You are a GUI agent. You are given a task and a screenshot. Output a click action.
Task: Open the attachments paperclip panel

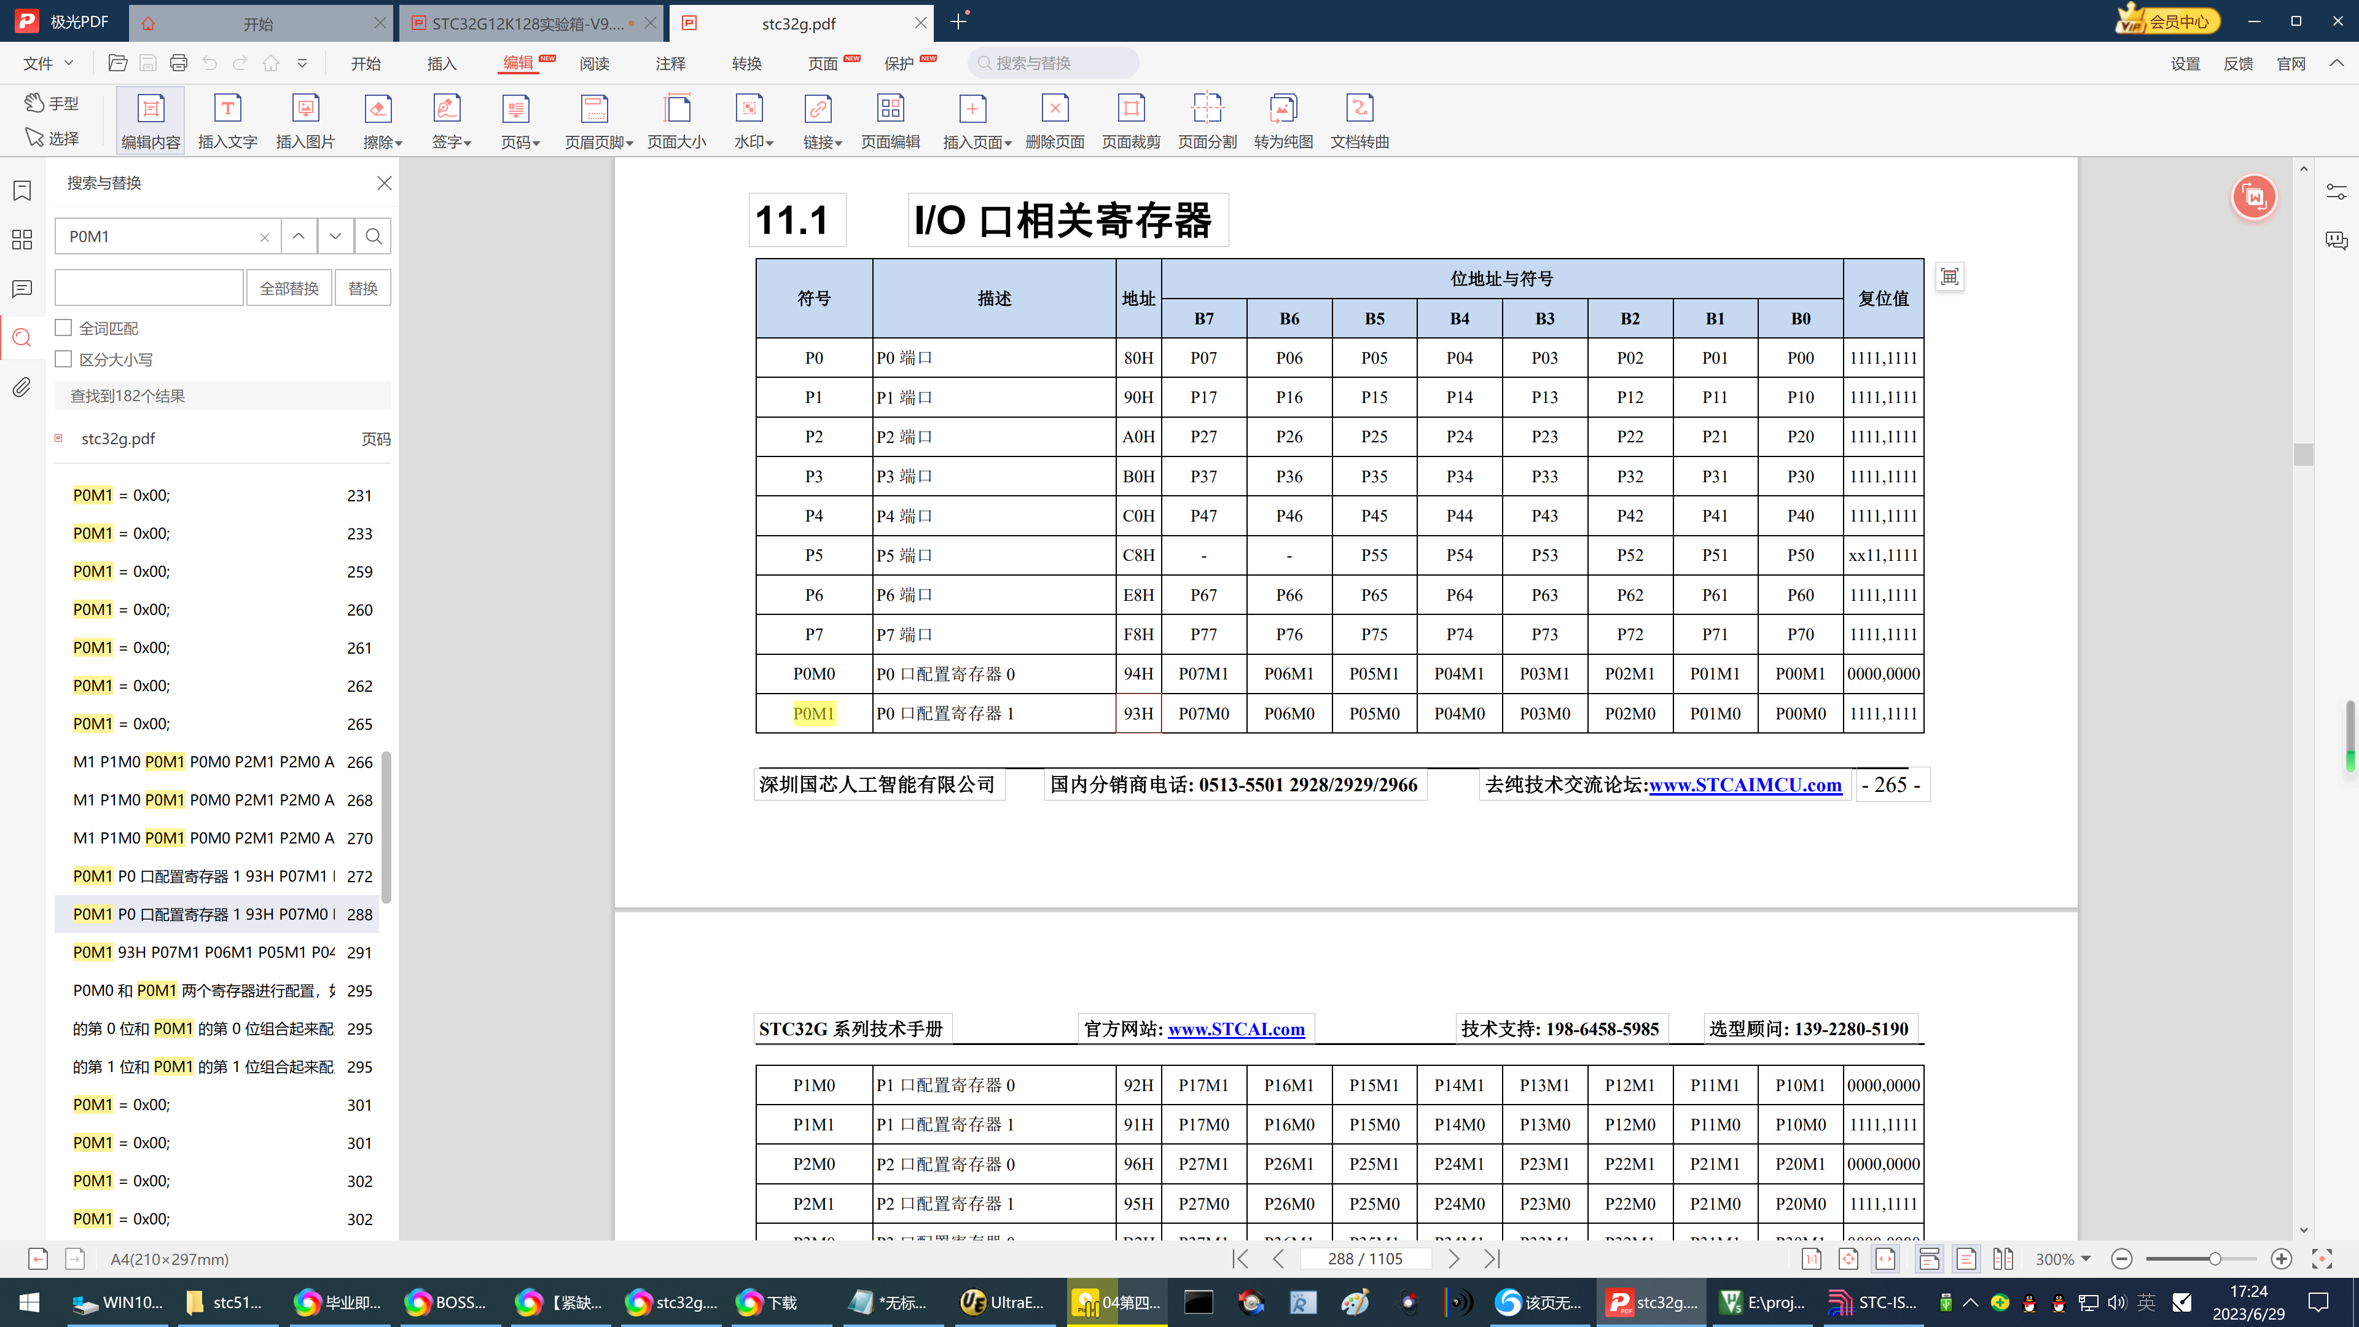tap(22, 388)
